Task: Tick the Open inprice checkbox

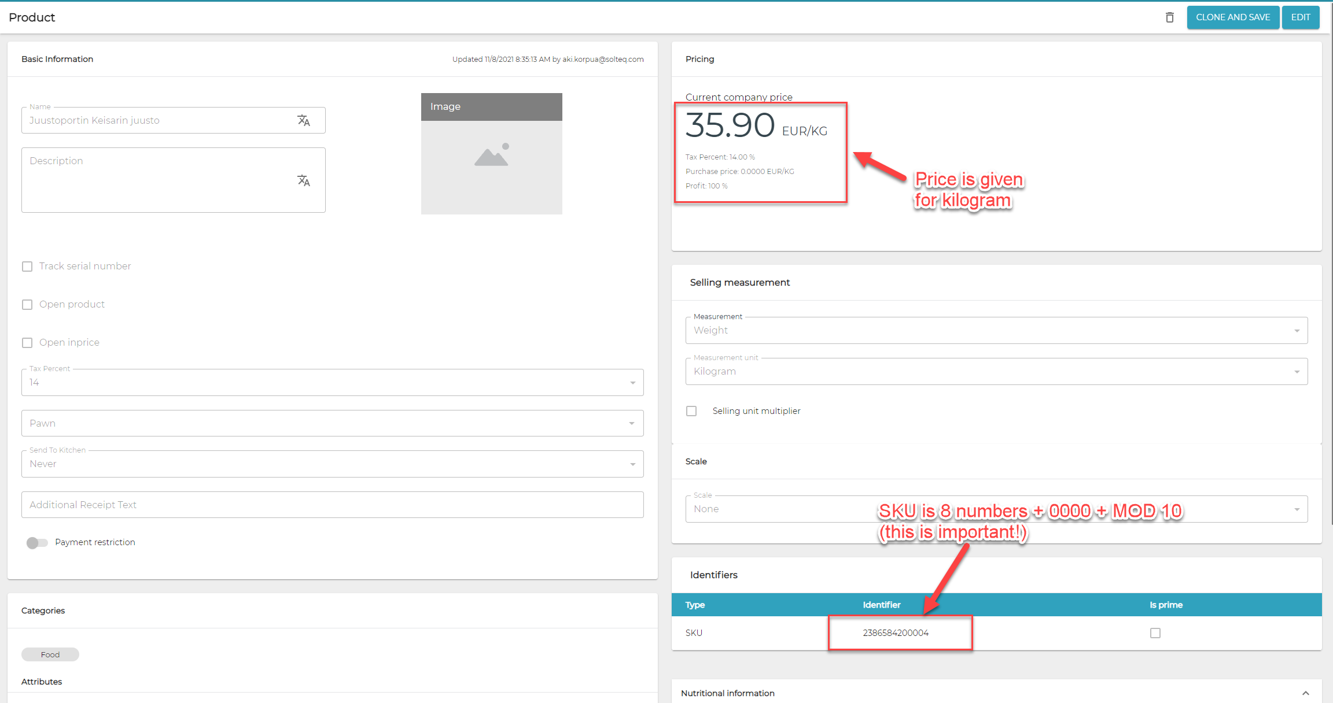Action: click(27, 343)
